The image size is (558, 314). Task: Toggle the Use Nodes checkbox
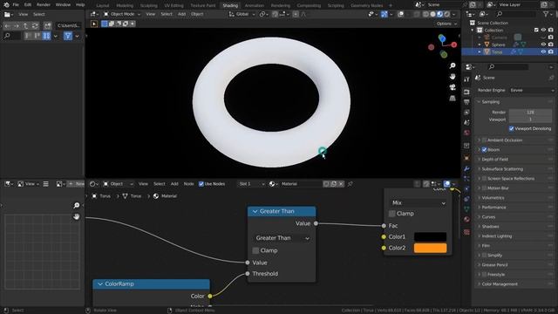[201, 184]
